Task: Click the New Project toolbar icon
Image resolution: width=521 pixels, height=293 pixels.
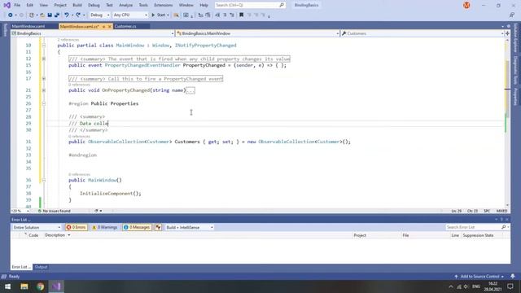Action: [31, 15]
